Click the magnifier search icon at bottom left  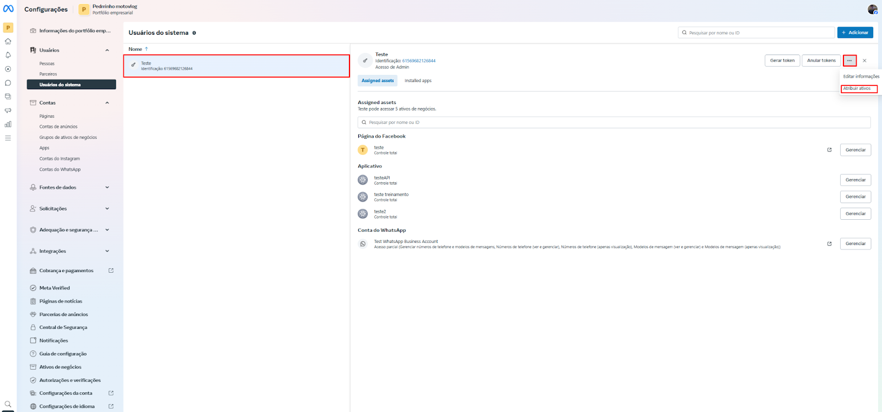click(x=8, y=404)
